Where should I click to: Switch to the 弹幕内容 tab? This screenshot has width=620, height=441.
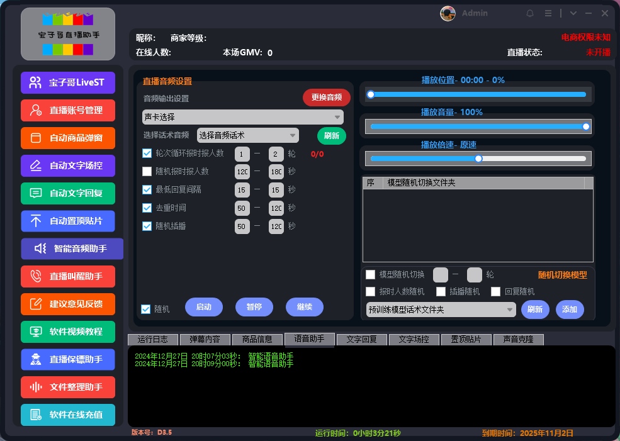[205, 339]
